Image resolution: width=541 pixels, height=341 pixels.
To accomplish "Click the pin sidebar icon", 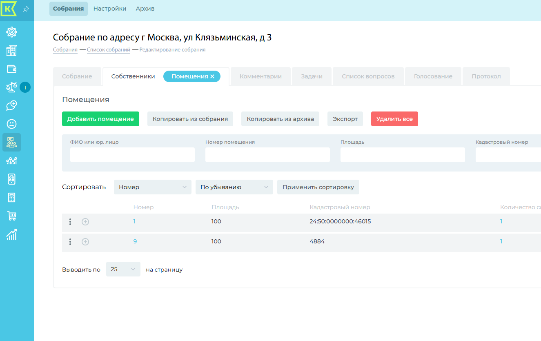I will pos(26,9).
